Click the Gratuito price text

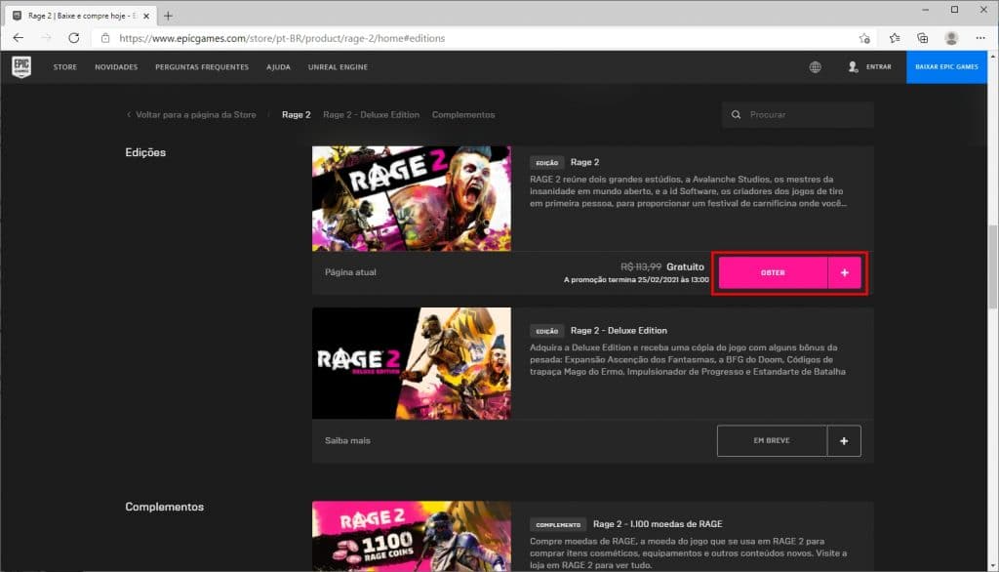tap(685, 266)
